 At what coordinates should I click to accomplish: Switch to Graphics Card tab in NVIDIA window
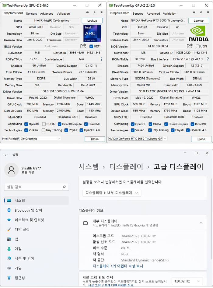120,13
